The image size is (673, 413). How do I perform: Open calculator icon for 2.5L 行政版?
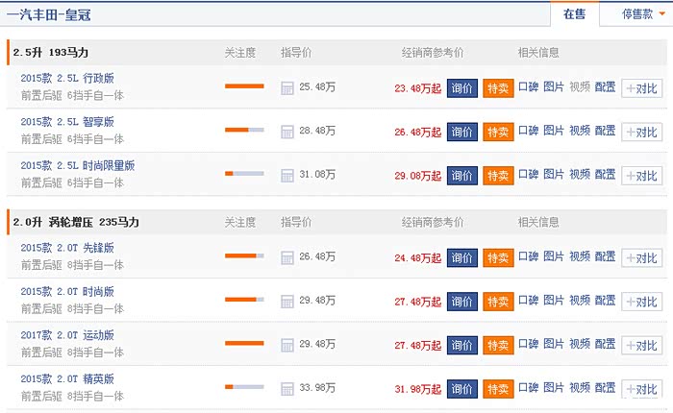point(287,88)
